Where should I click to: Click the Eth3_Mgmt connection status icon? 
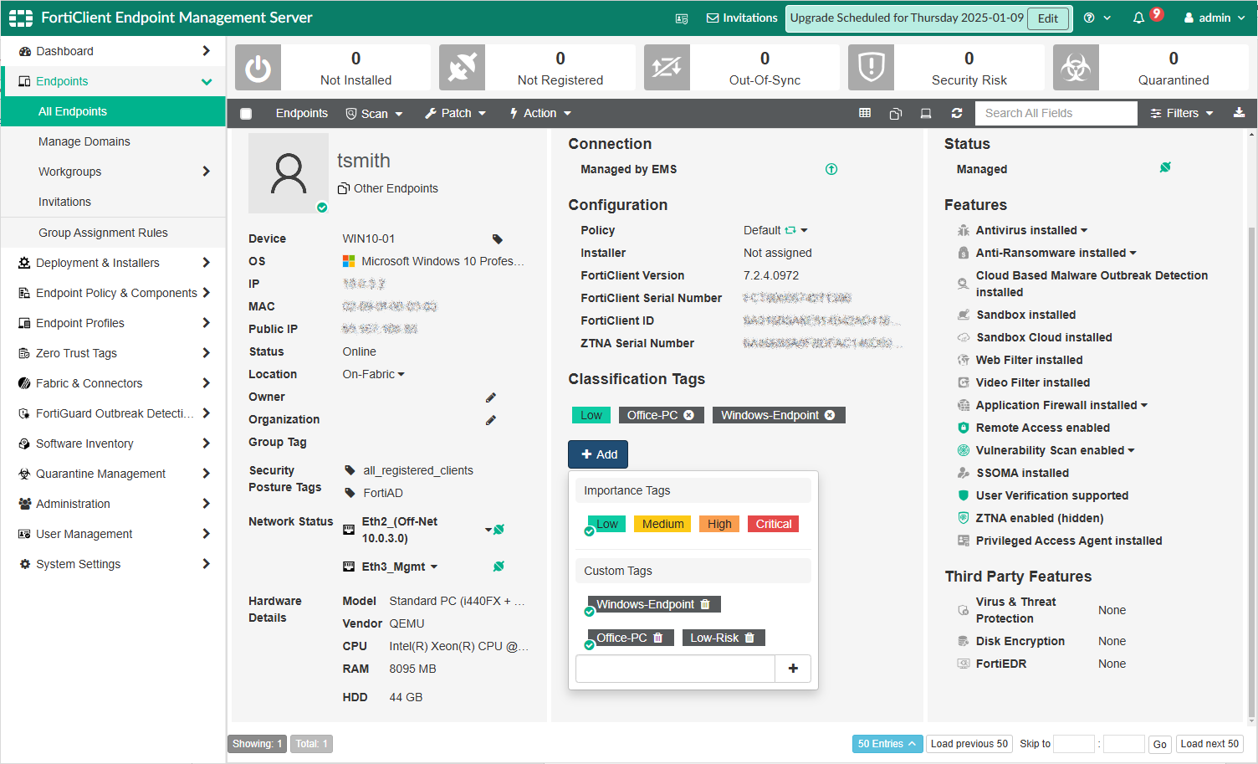point(499,567)
